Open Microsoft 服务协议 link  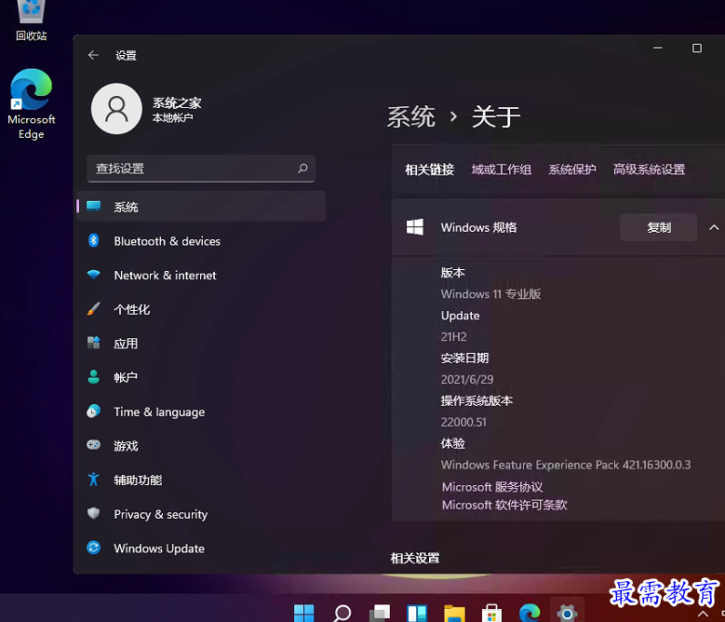492,486
